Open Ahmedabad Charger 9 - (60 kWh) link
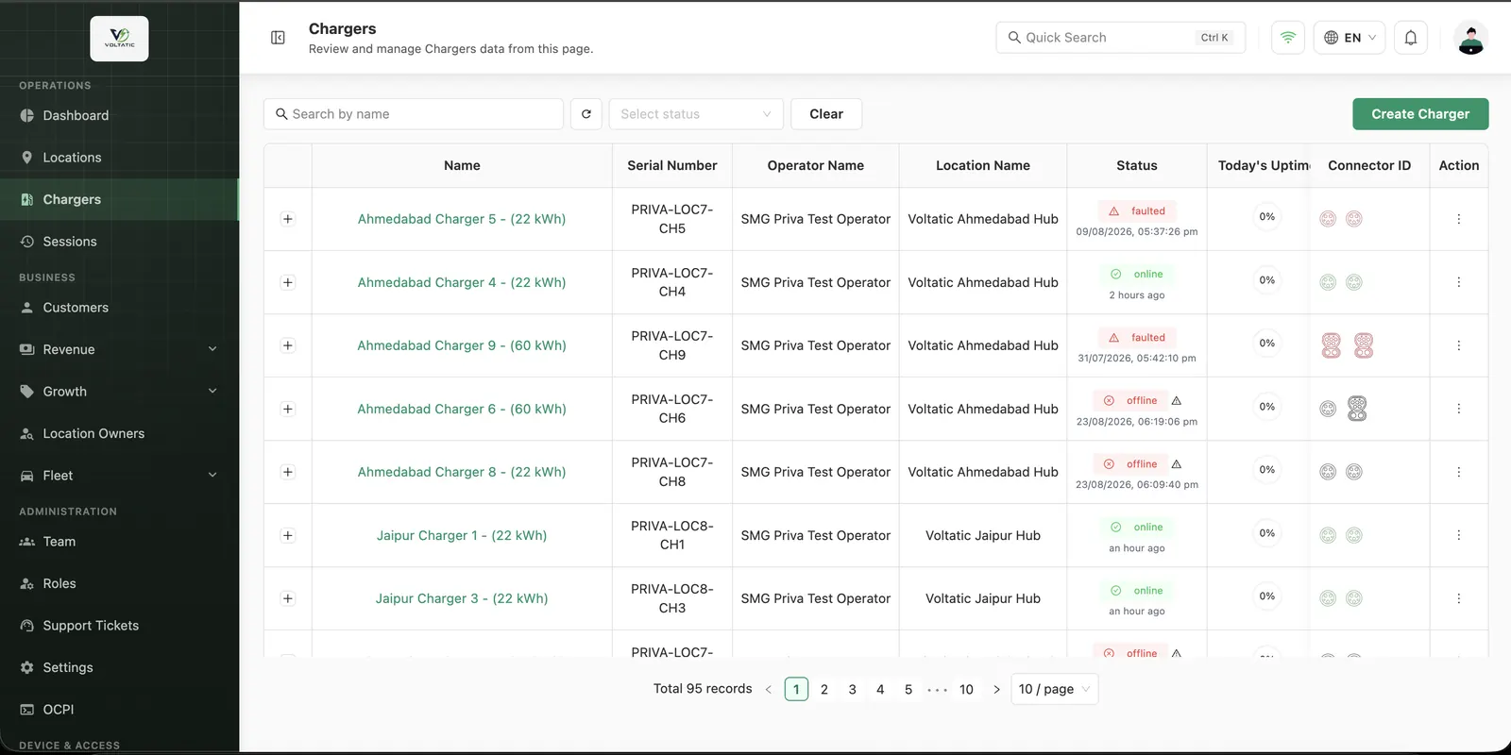1511x755 pixels. [x=462, y=345]
